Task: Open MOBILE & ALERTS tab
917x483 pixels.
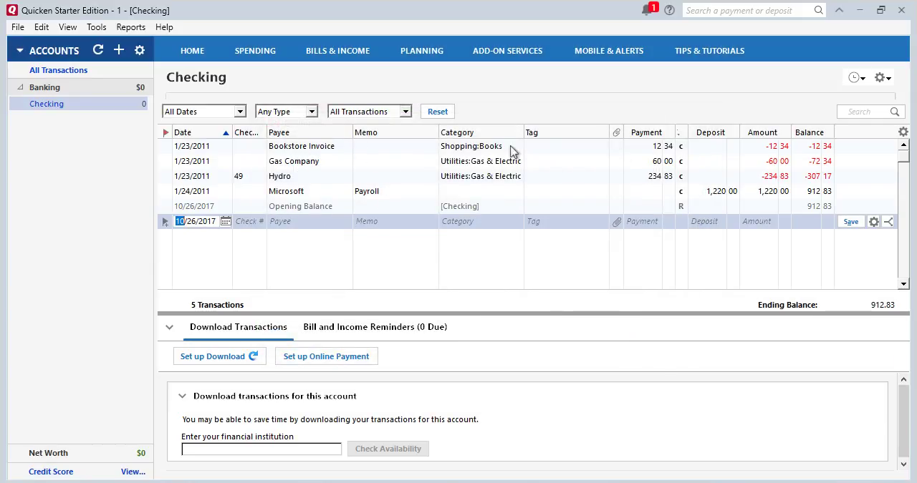Action: tap(609, 51)
